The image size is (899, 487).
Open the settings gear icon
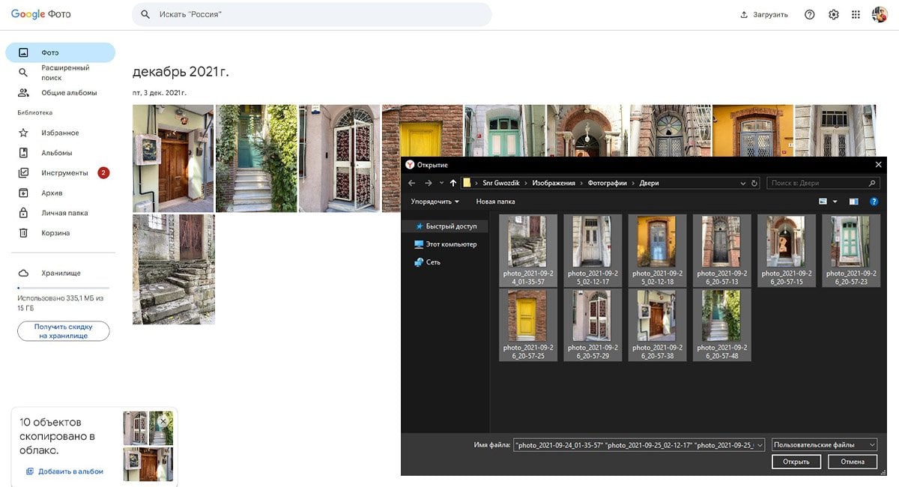[834, 15]
